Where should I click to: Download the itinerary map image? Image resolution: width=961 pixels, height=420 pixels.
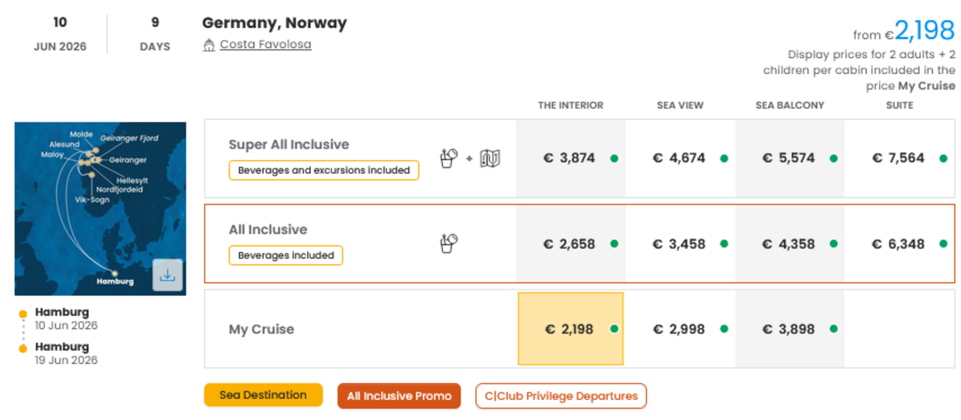[167, 275]
